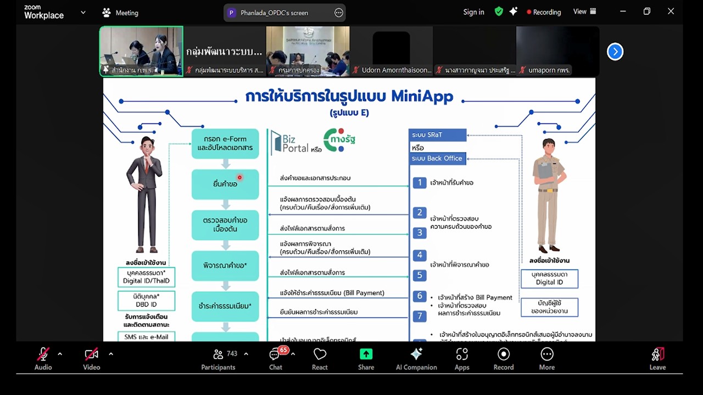Click the ทางรัฐ logo
This screenshot has height=395, width=703.
click(x=339, y=140)
